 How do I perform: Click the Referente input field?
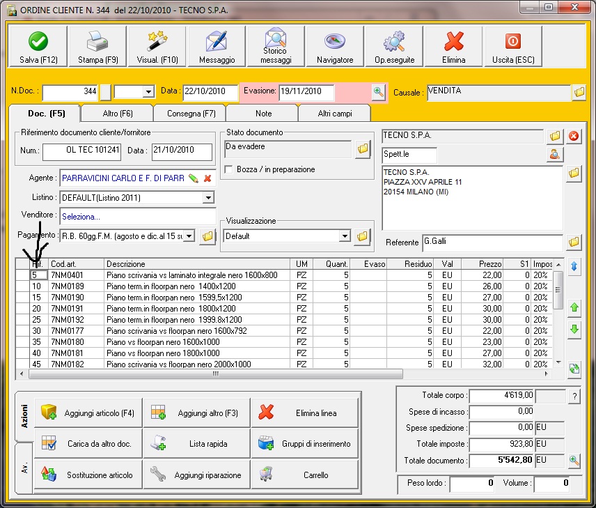click(491, 242)
